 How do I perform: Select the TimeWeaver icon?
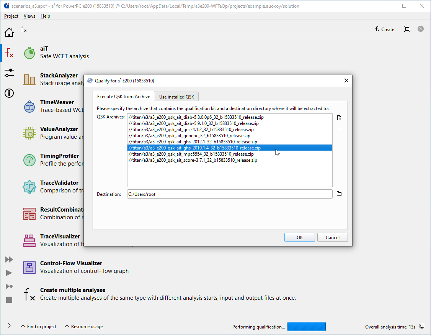tap(29, 106)
